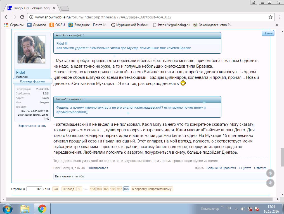
Task: Expand the bookmarks bar overflow chevron
Action: point(278,25)
